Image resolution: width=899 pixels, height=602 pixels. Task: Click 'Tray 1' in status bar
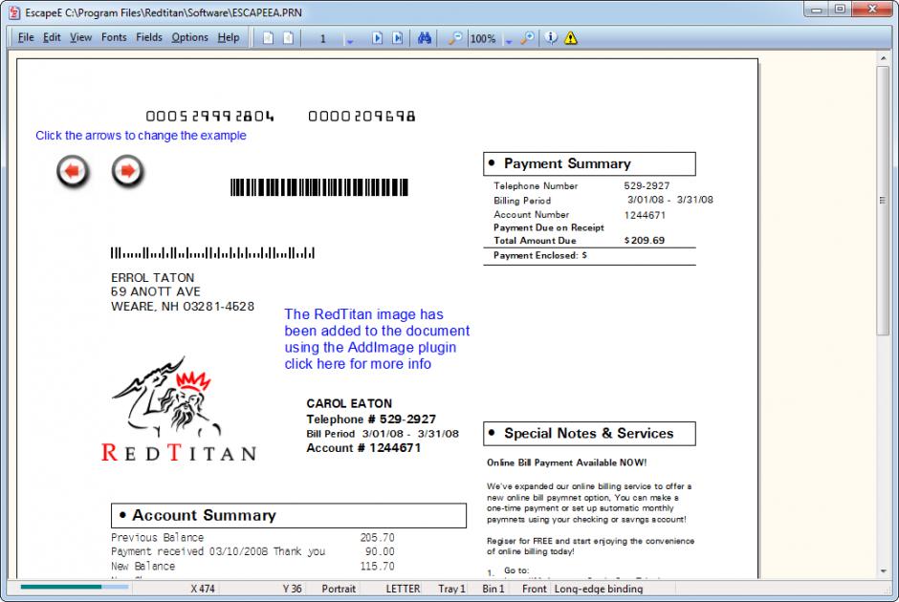click(451, 589)
